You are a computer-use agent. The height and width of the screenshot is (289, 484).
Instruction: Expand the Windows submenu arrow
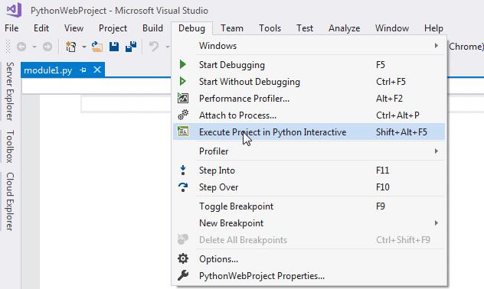pos(437,46)
